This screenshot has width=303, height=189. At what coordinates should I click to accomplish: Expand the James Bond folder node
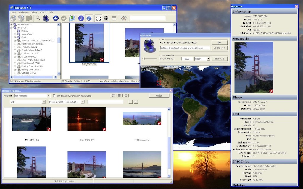coord(15,34)
